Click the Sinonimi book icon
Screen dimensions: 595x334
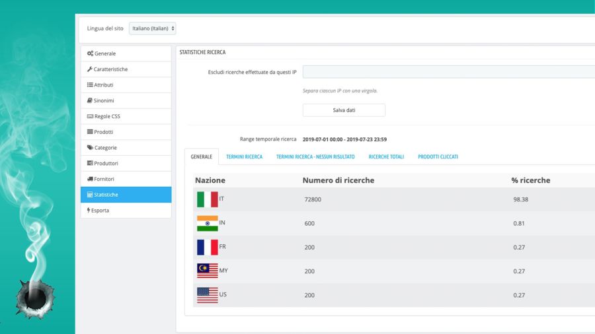pyautogui.click(x=90, y=100)
